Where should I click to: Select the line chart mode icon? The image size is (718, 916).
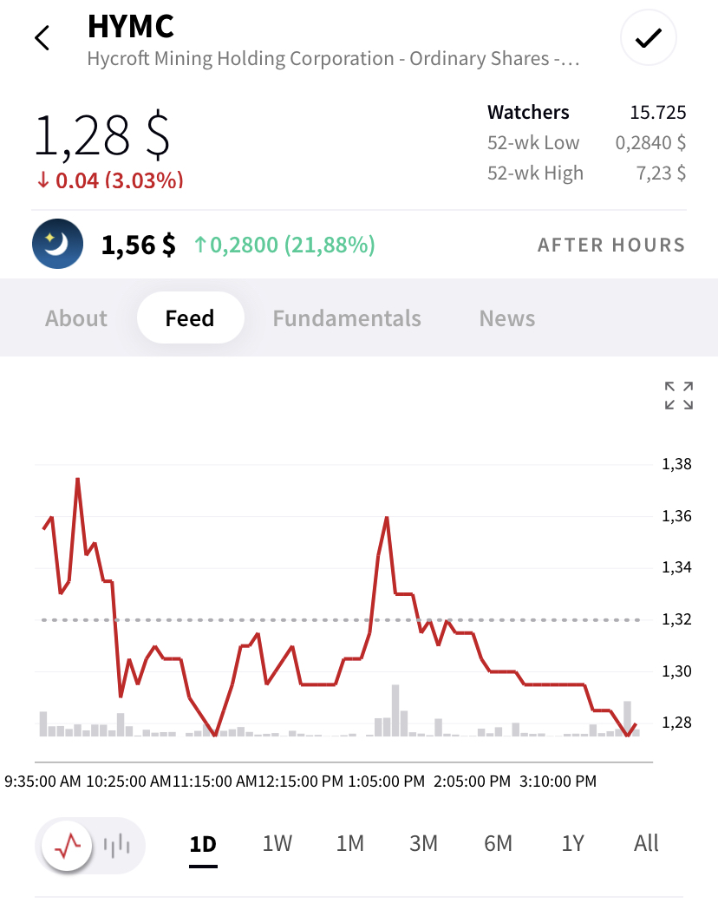tap(68, 845)
